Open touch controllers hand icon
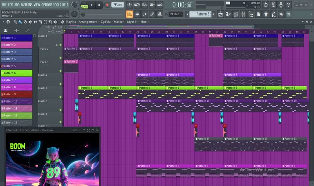This screenshot has width=314, height=186. point(281,14)
